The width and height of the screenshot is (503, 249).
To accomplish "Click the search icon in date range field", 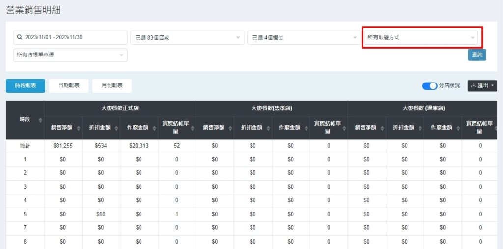I will point(20,37).
